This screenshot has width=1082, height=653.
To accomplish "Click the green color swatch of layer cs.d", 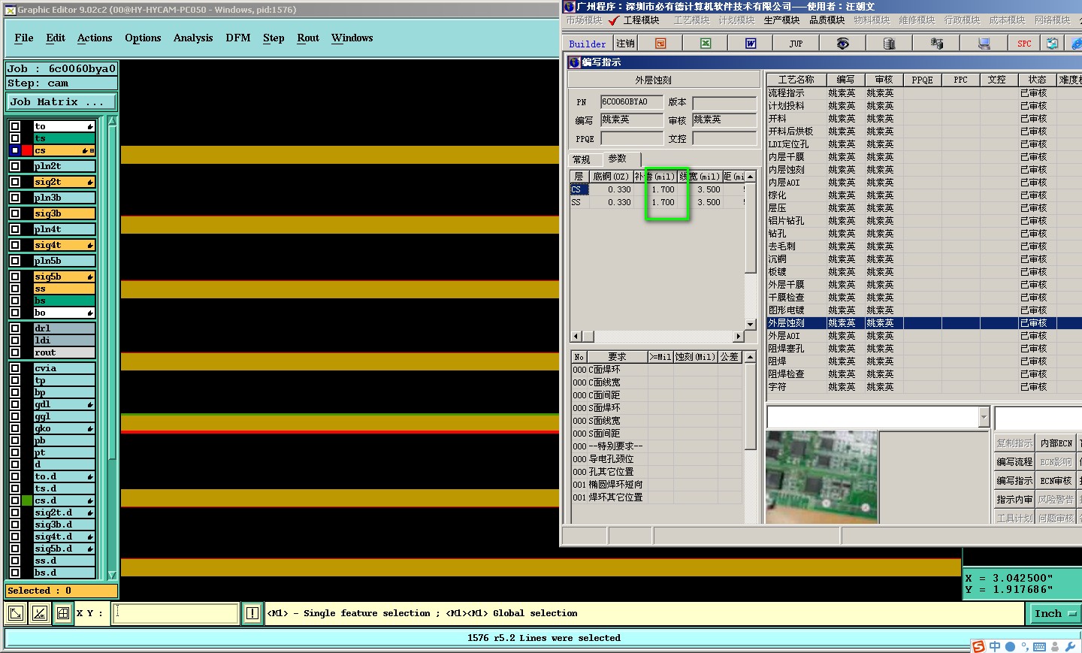I will click(x=27, y=500).
